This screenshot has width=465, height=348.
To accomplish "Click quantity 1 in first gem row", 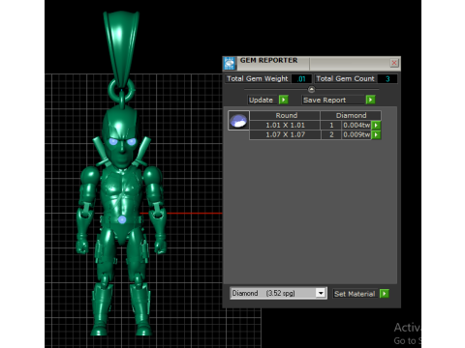I will pyautogui.click(x=331, y=125).
